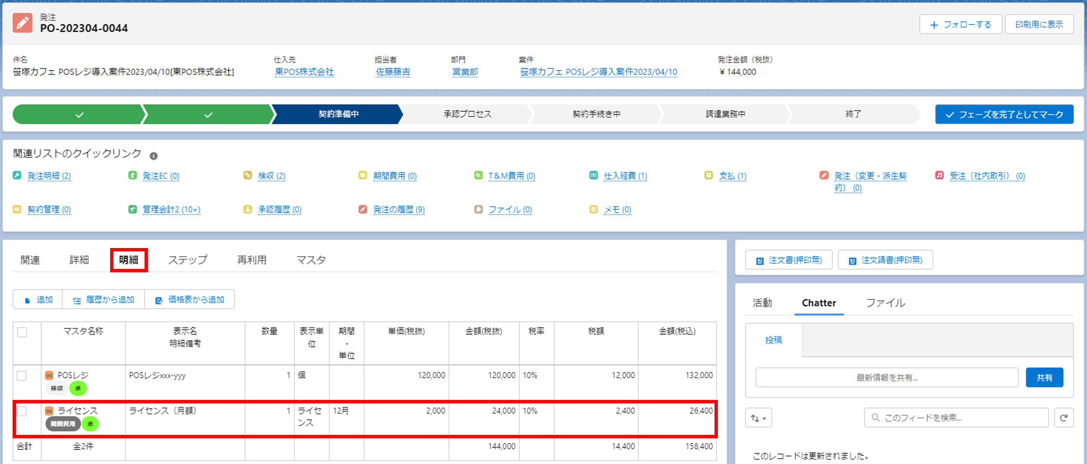Switch to the 明細 tab

129,260
